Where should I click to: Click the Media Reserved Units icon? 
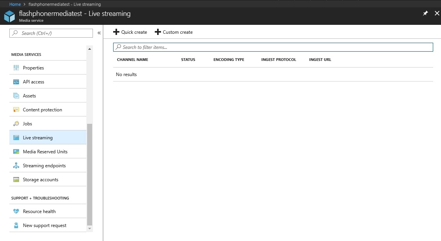(x=16, y=152)
